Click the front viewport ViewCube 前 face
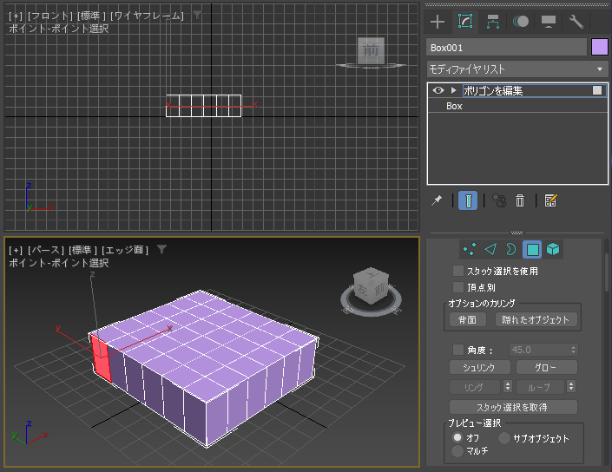 (x=371, y=50)
